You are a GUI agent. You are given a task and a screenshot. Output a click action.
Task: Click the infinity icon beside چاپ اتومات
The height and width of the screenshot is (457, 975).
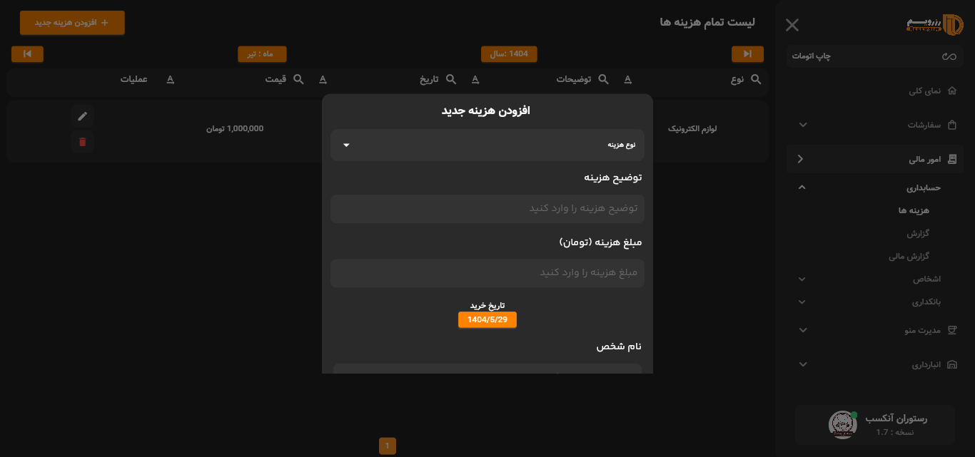tap(949, 56)
